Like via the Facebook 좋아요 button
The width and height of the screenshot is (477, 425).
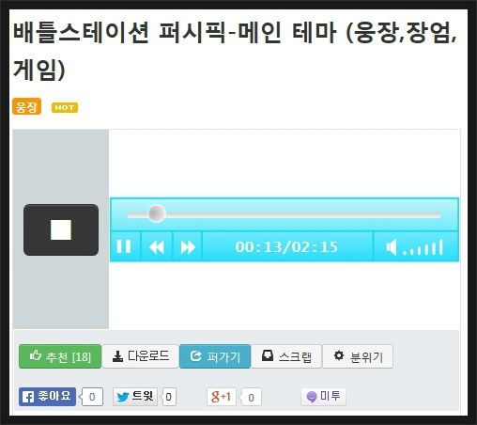(x=47, y=397)
